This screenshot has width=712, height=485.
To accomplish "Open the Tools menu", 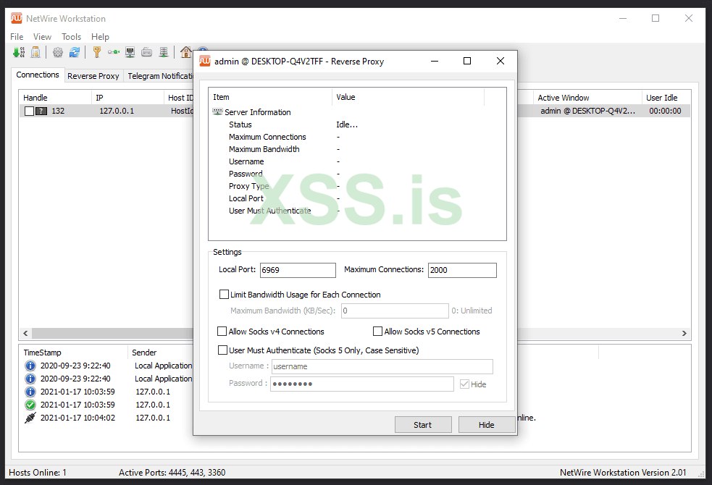I will (x=71, y=37).
